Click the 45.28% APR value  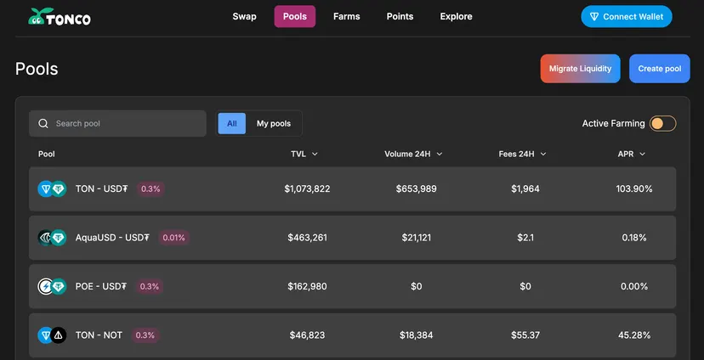[x=634, y=335]
